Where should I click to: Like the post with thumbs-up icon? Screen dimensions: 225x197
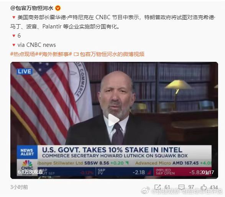[x=204, y=187]
